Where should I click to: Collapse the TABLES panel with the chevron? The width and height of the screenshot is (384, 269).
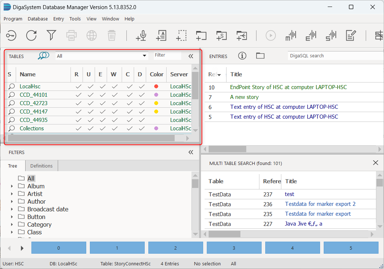[x=190, y=56]
